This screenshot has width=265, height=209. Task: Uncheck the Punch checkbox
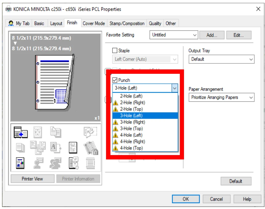(115, 80)
